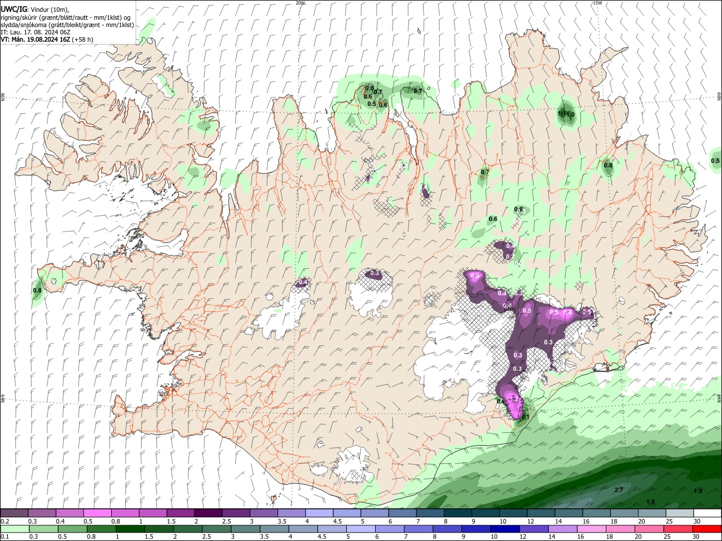
Task: Click the medium green 0.5 swatch in lower legend row
Action: (x=72, y=529)
